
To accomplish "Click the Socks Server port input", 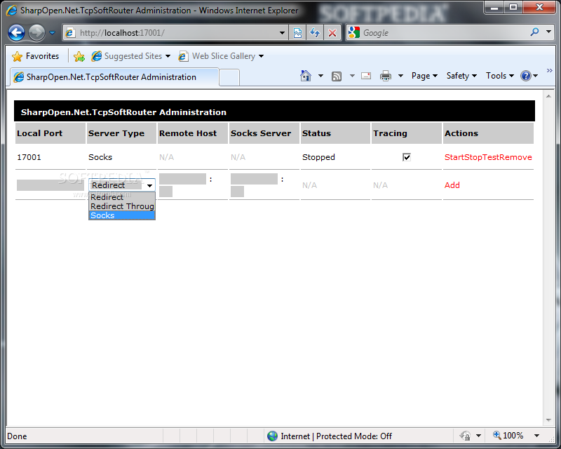I will (237, 192).
